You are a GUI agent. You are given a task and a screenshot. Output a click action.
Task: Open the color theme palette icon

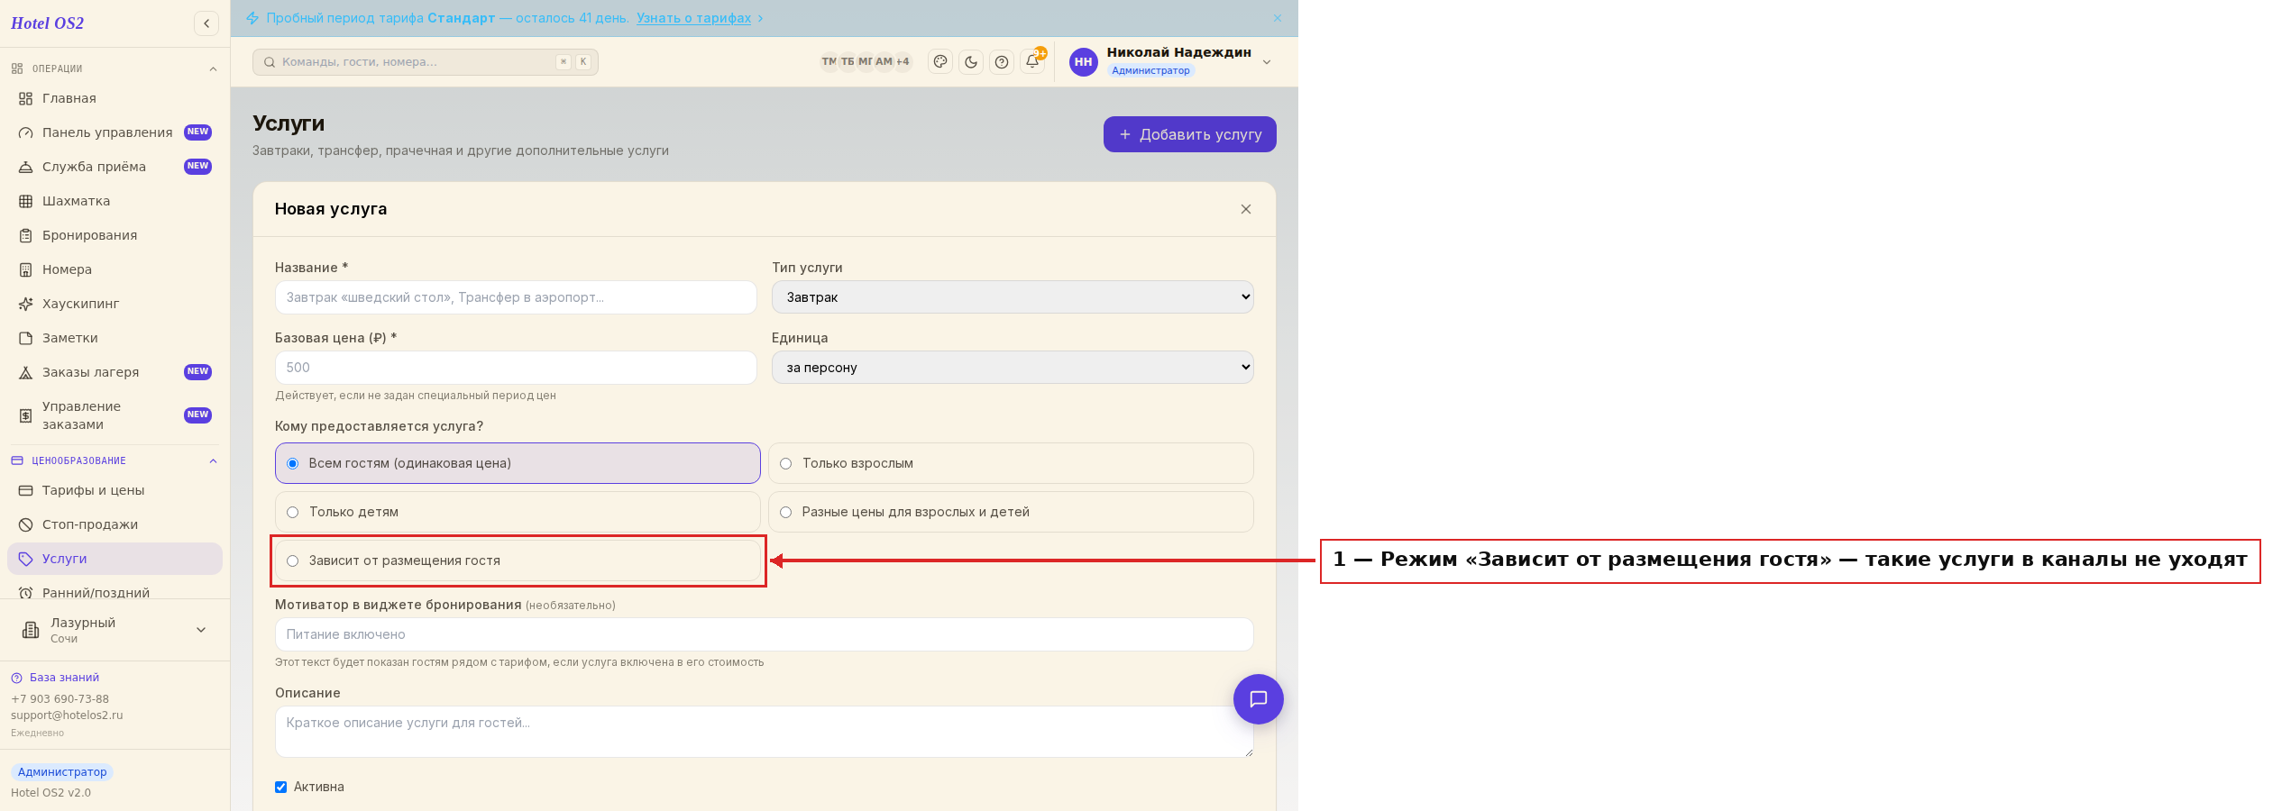(940, 62)
